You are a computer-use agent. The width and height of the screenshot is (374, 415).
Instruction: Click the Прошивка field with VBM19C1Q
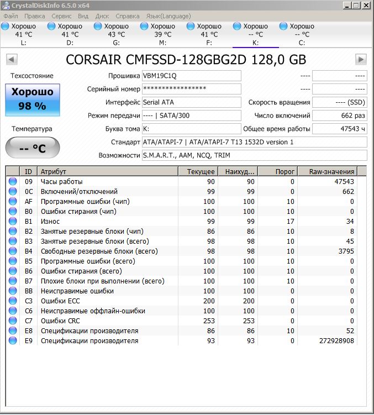click(x=191, y=76)
